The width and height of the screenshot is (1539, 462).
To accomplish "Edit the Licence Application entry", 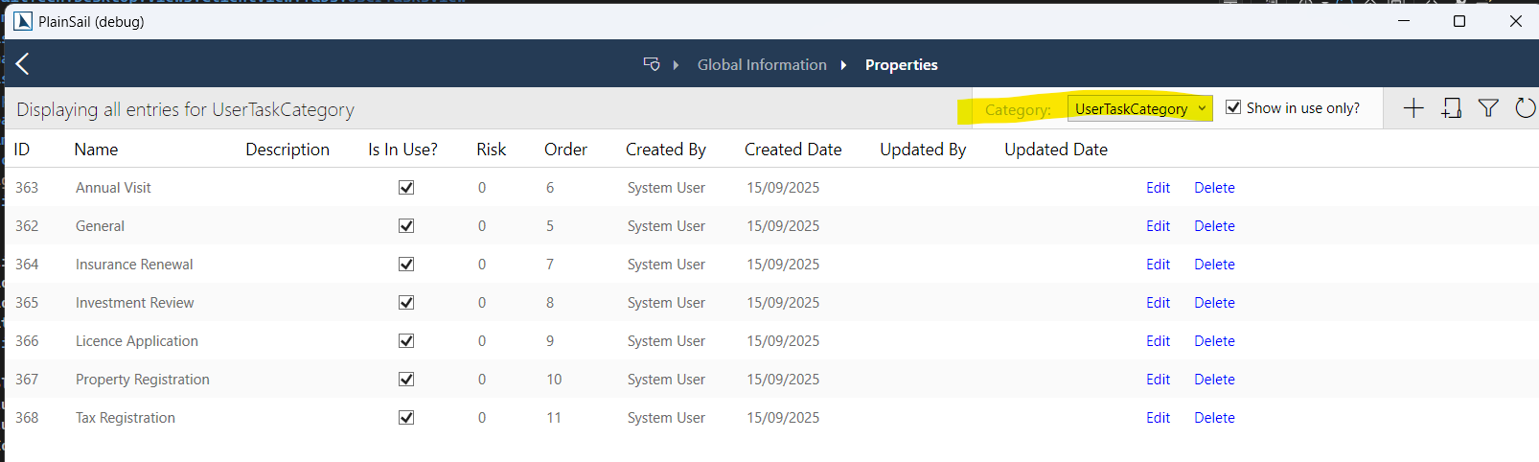I will point(1158,341).
